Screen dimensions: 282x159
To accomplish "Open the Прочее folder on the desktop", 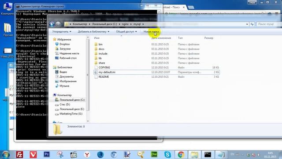I will click(7, 30).
